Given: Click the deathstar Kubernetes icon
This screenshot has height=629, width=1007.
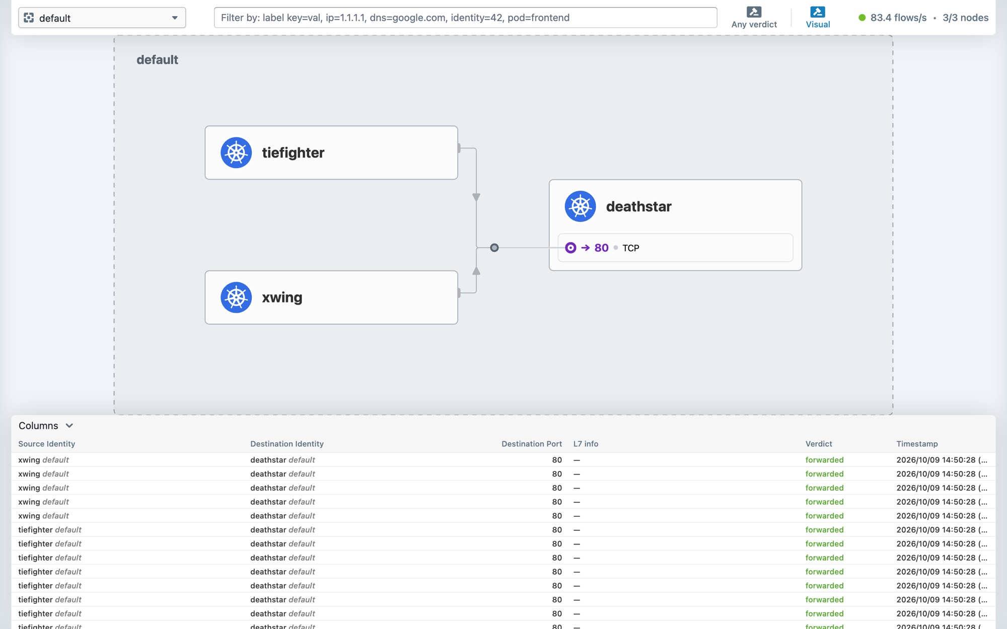Looking at the screenshot, I should point(580,206).
